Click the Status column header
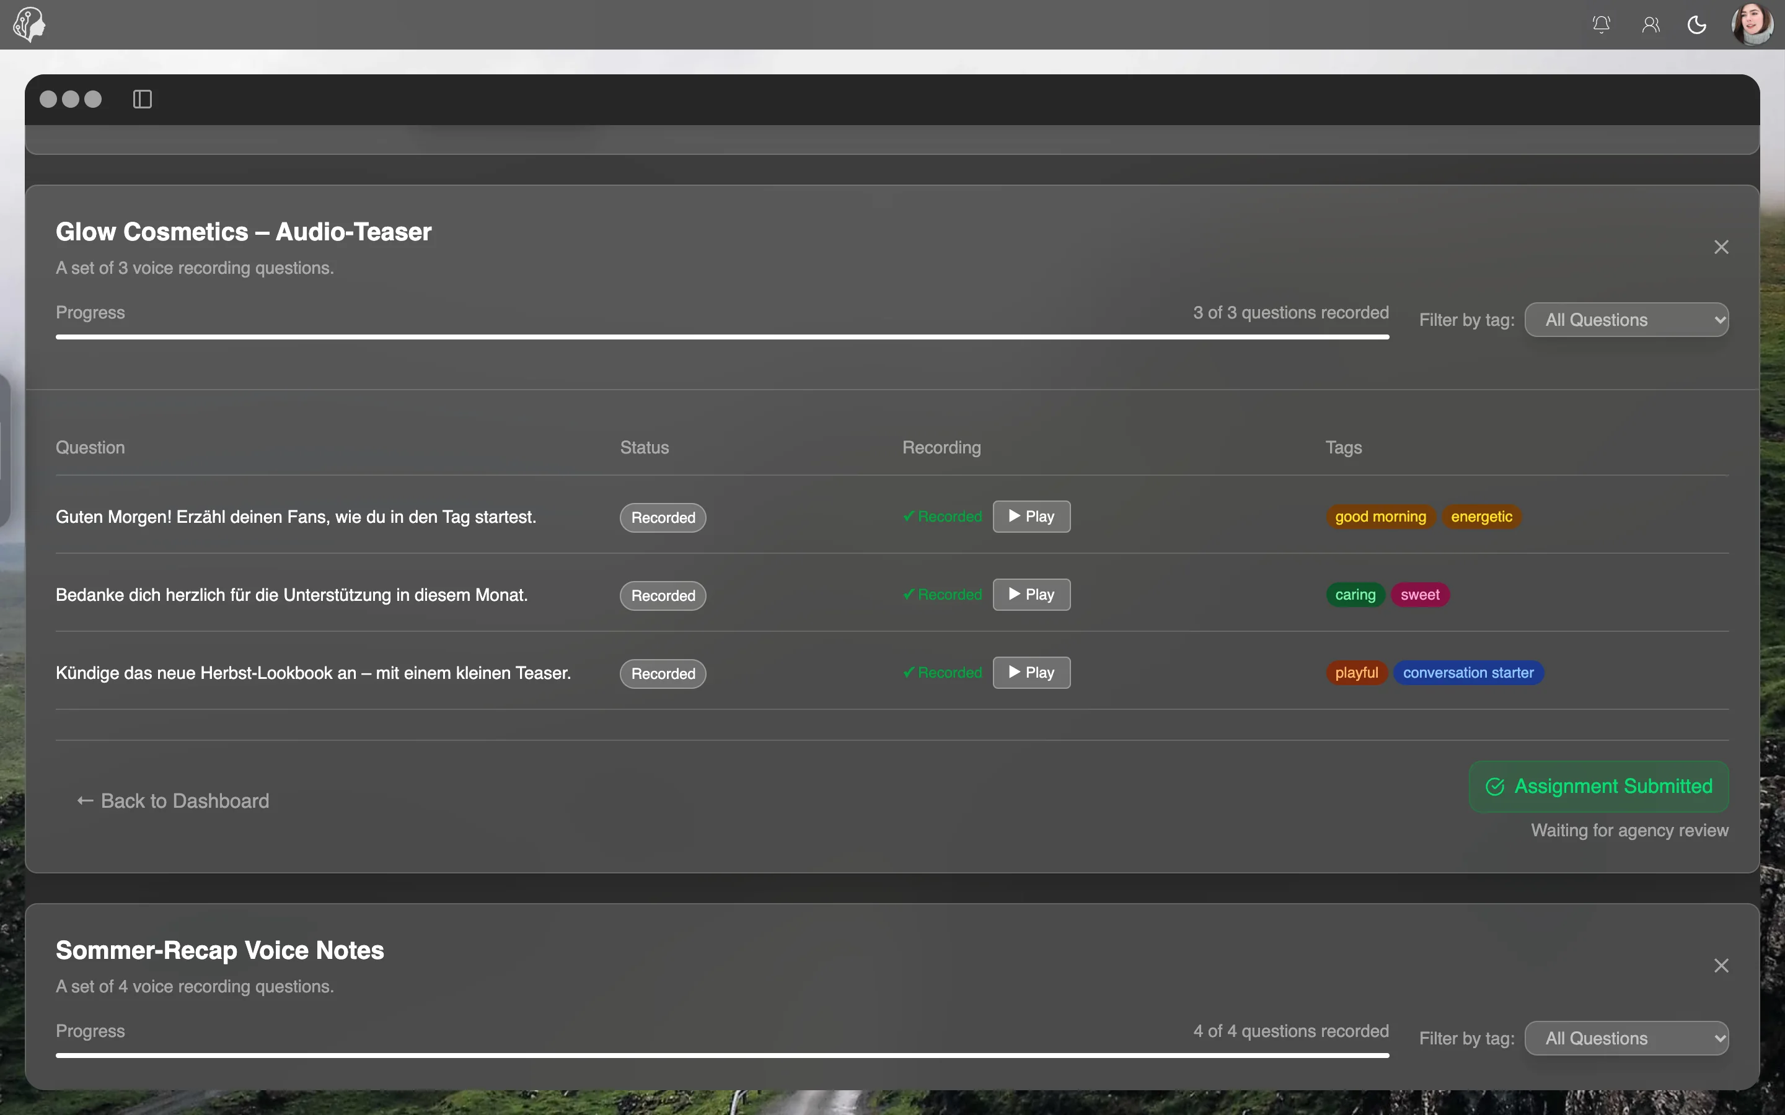Screen dimensions: 1785x1115 [x=645, y=448]
